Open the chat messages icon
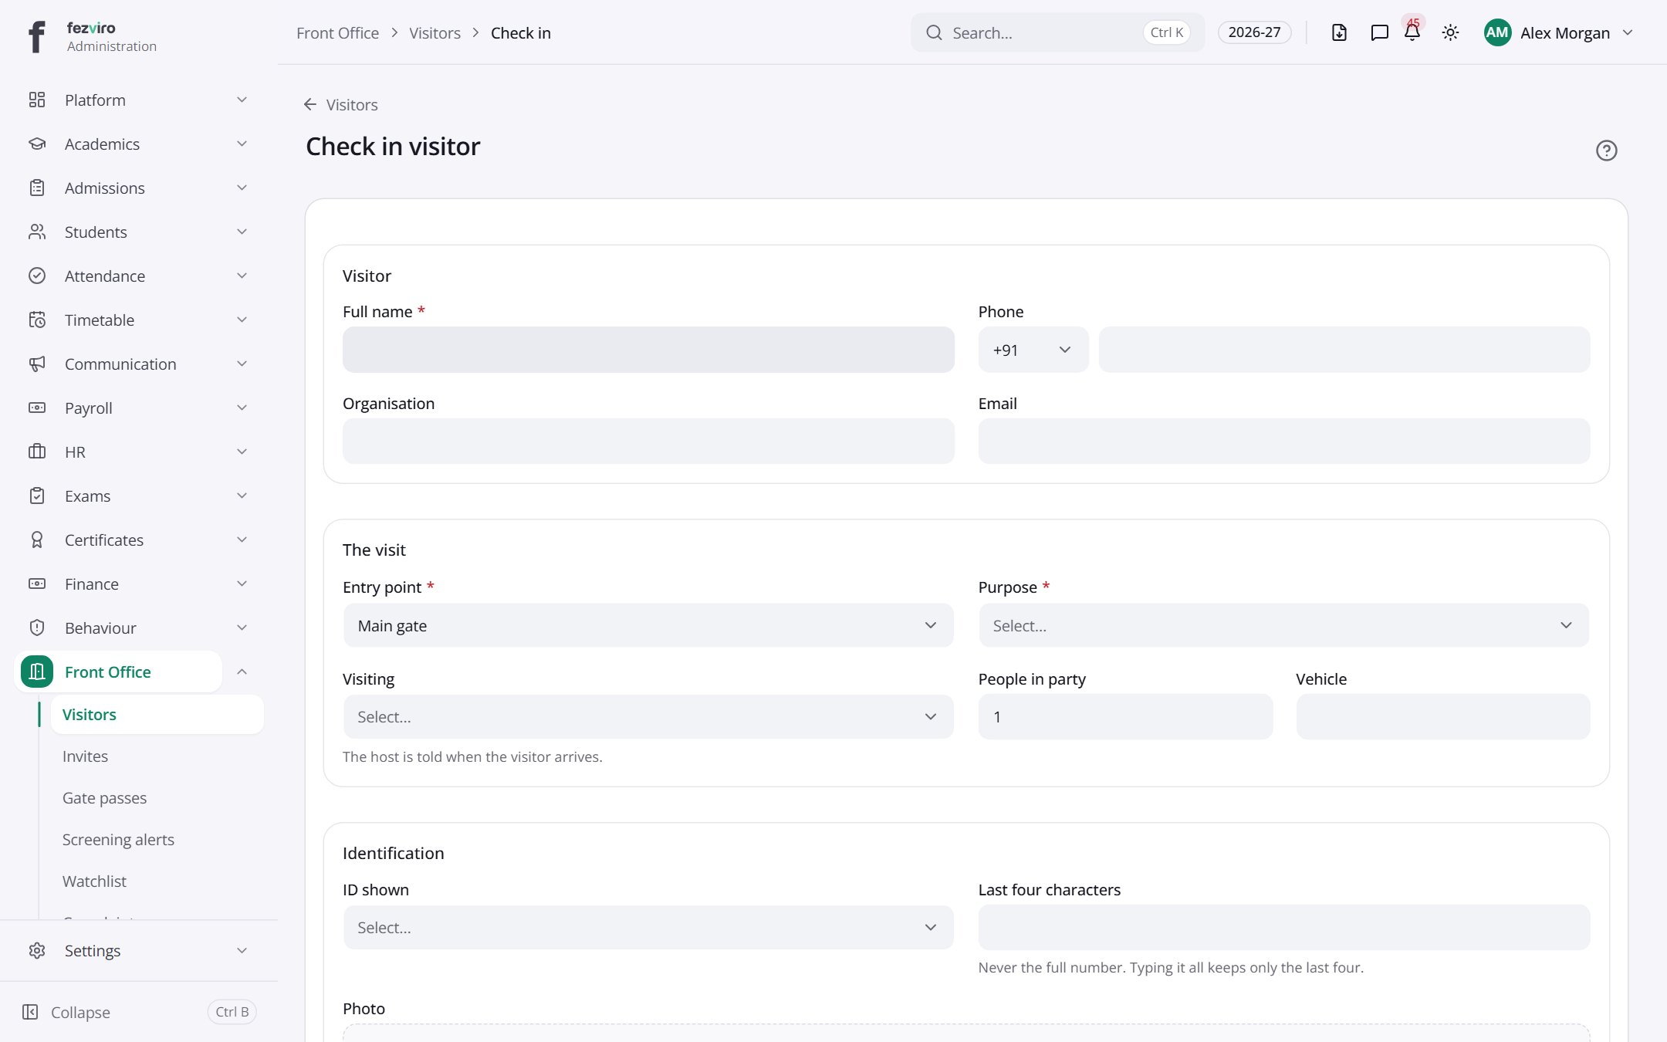Screen dimensions: 1667x1042 [1379, 32]
